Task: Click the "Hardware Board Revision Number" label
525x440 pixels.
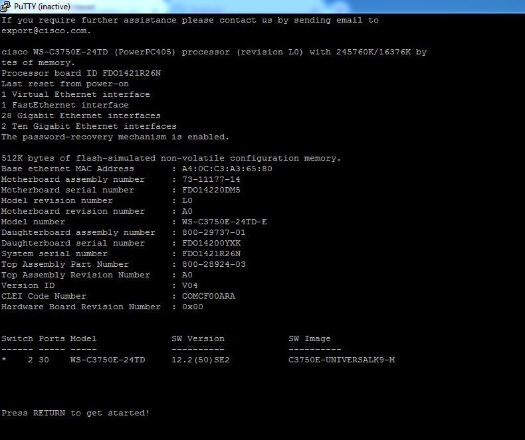Action: (x=81, y=307)
